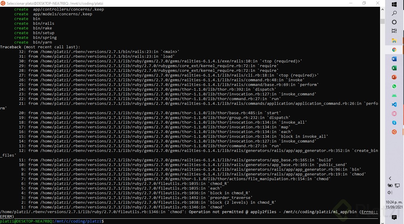Click traceback line 32 ending in `<main>'

click(99, 52)
